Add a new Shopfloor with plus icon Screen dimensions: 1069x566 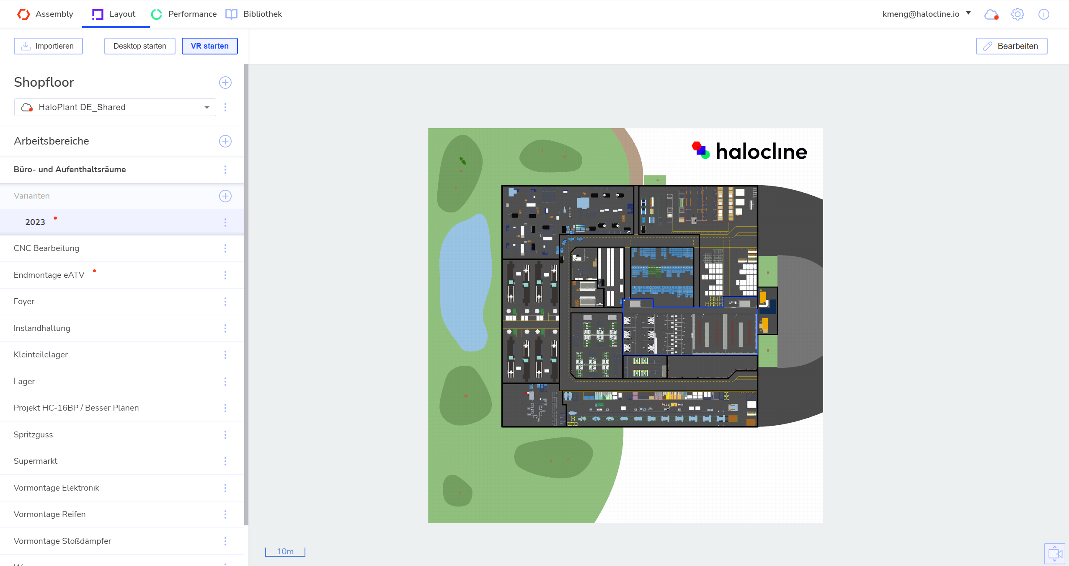point(225,83)
